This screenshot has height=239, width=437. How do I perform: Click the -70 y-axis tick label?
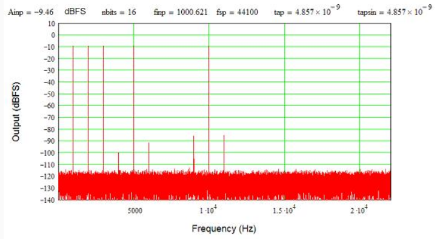(49, 118)
